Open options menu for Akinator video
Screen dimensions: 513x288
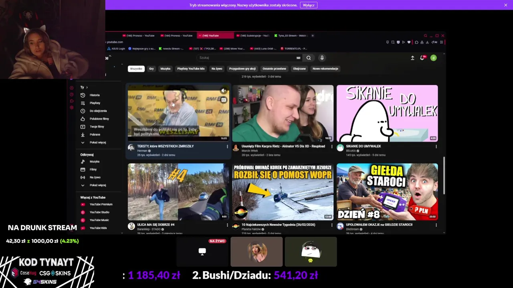pyautogui.click(x=332, y=146)
